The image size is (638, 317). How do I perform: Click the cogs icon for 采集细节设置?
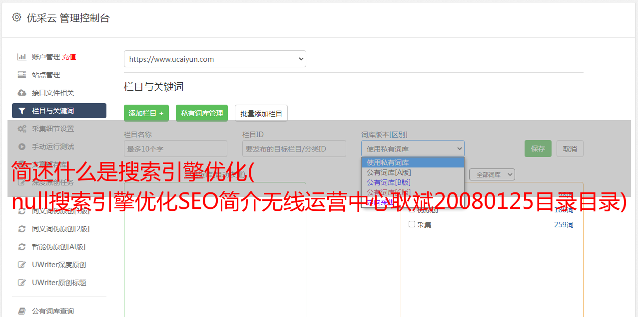coord(22,129)
